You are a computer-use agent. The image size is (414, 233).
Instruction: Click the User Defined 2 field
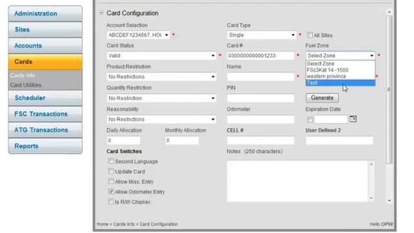(x=339, y=140)
